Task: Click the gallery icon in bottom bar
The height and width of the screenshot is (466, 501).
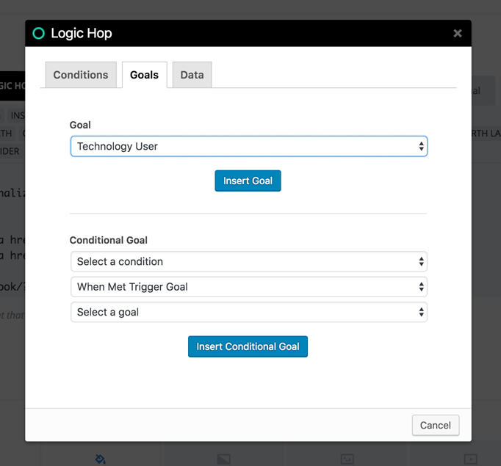Action: (347, 459)
